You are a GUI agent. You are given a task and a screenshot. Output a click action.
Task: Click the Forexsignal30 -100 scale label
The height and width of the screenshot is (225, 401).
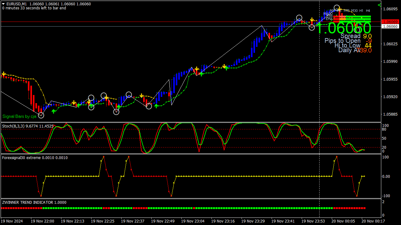pyautogui.click(x=386, y=196)
